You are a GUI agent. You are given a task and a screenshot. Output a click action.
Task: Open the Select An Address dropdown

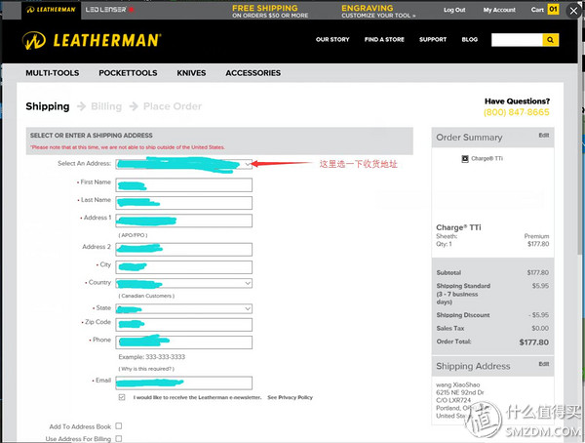point(184,164)
